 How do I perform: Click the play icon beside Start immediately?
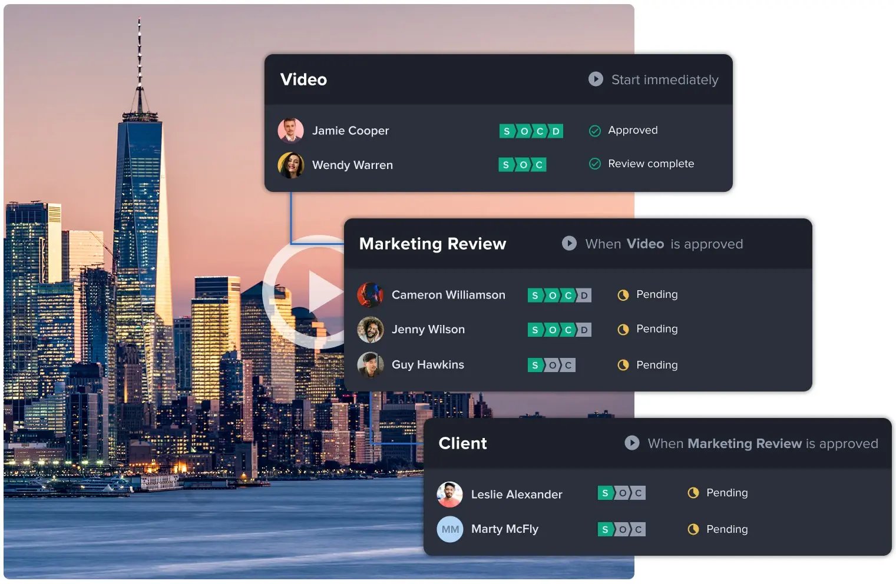[596, 79]
